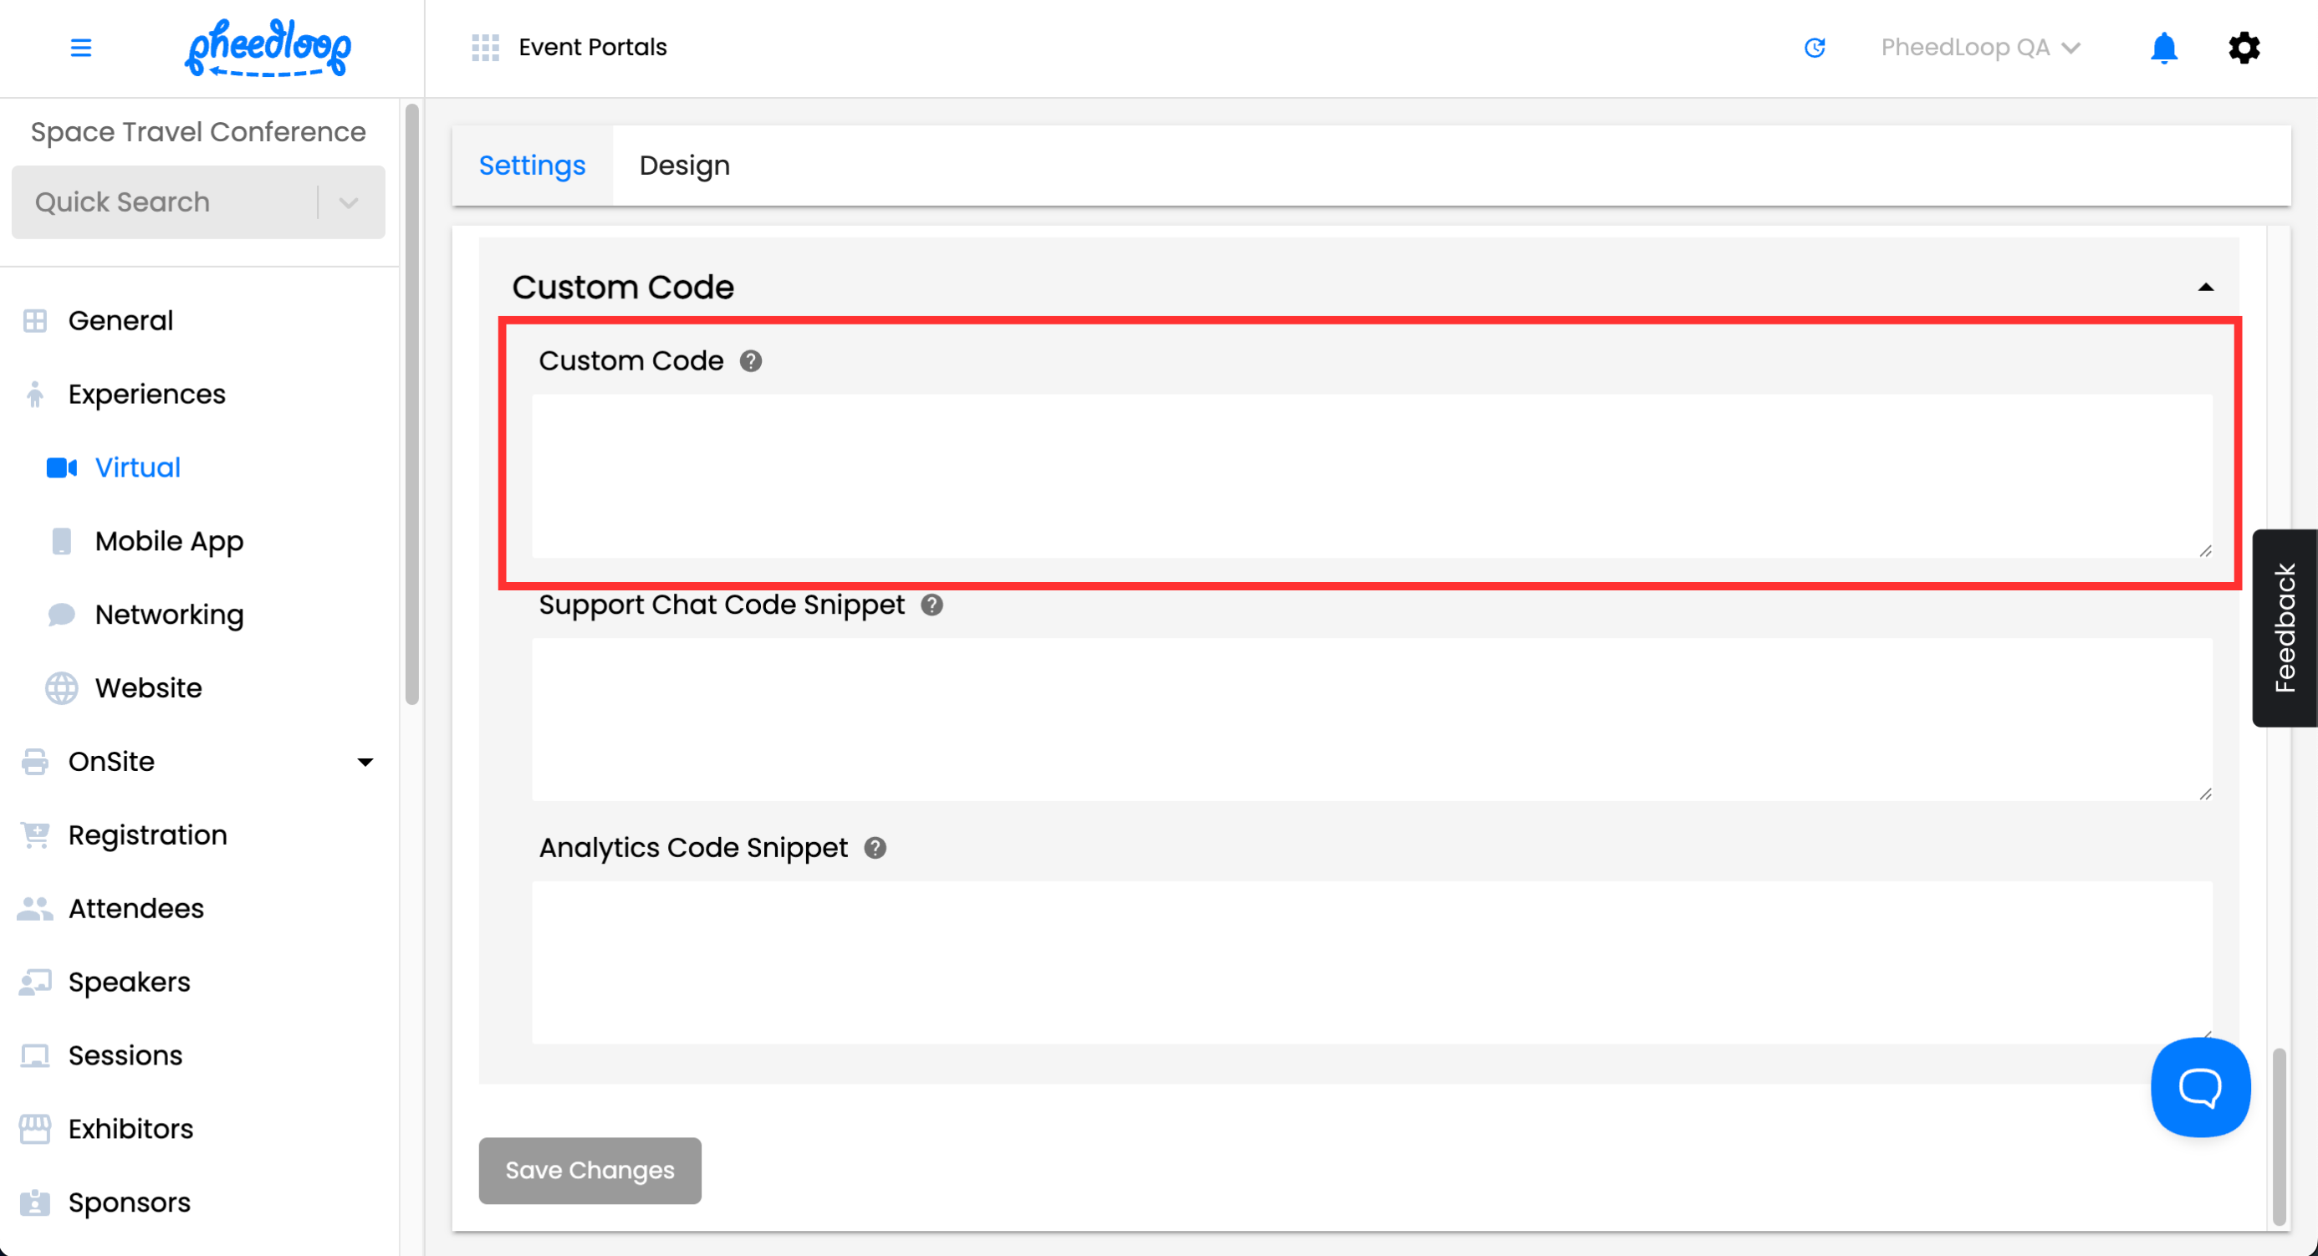This screenshot has height=1256, width=2318.
Task: Click the OnSite printer icon
Action: click(35, 762)
